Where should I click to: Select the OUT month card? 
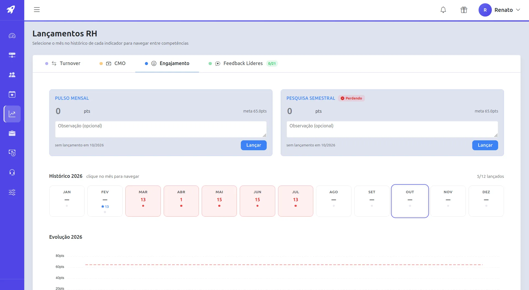pos(410,201)
